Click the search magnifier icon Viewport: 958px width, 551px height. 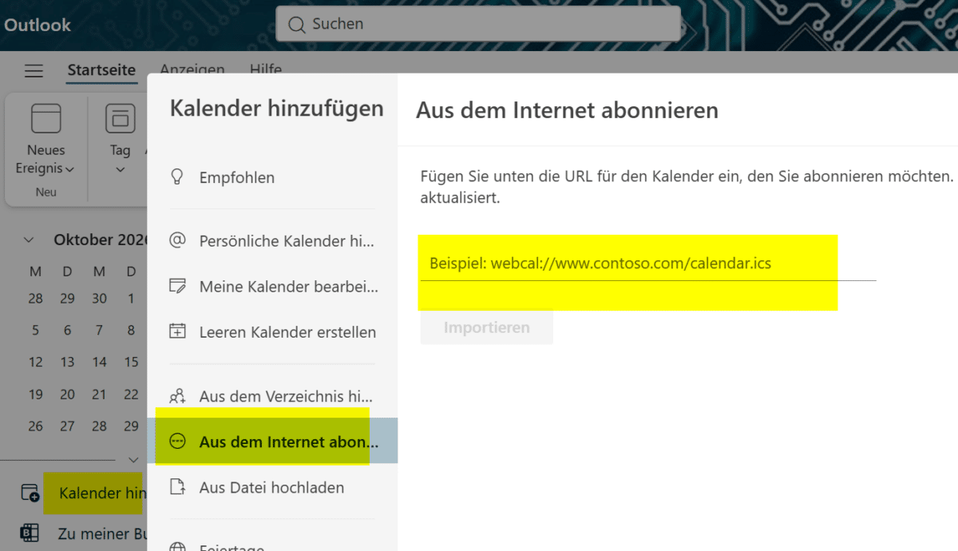(x=296, y=25)
